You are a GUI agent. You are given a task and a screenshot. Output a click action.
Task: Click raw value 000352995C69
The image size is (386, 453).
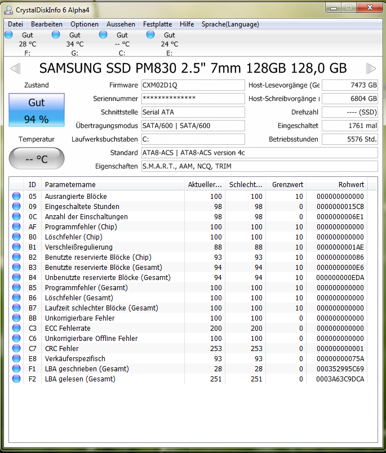pyautogui.click(x=340, y=369)
